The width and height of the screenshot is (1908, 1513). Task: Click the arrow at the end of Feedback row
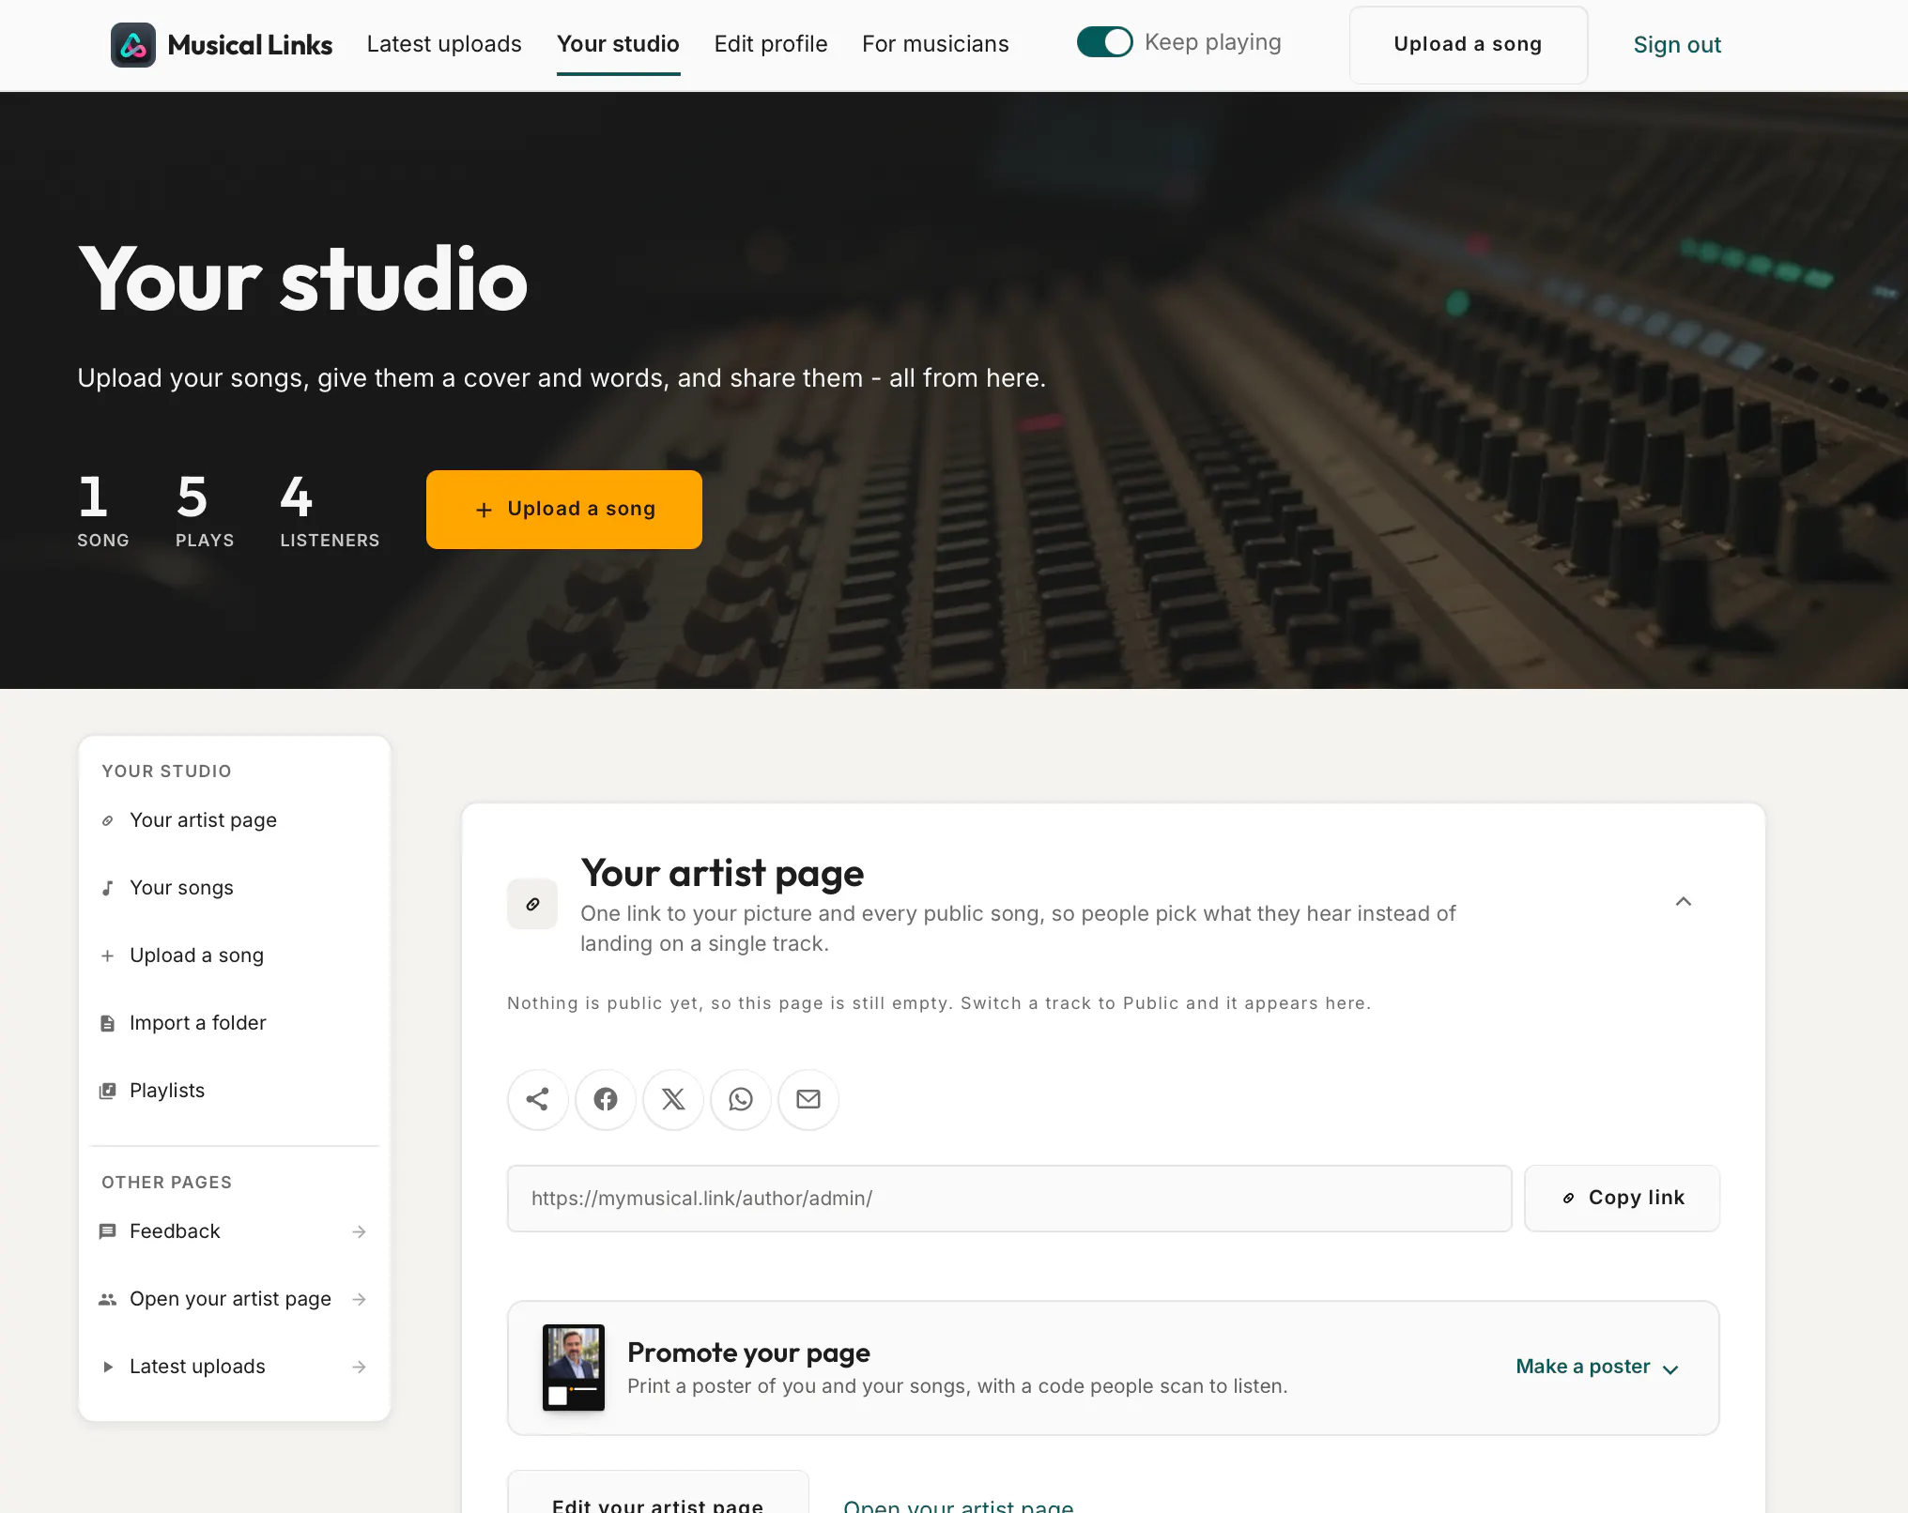point(359,1231)
